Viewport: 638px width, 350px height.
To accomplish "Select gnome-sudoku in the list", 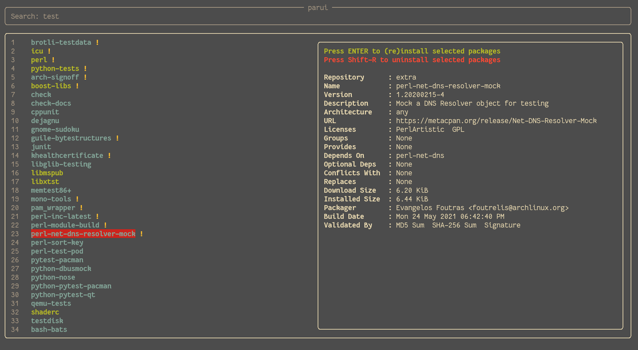I will tap(55, 129).
